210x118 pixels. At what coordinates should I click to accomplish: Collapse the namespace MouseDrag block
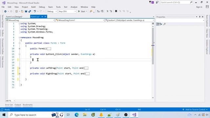[20, 37]
